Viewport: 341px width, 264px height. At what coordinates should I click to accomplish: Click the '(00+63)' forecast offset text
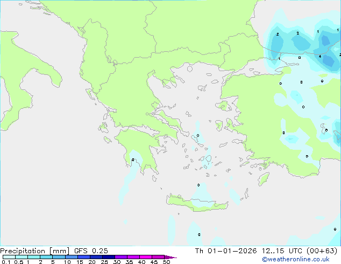[322, 251]
